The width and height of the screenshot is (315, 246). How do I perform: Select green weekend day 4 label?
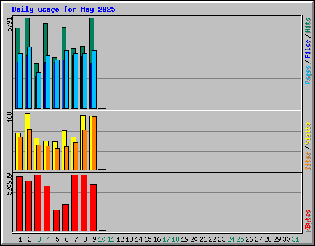click(48, 239)
